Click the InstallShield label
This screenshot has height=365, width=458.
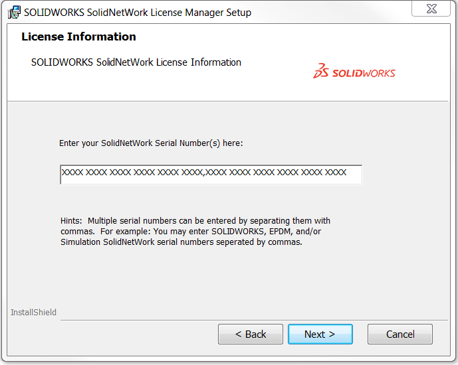(34, 312)
